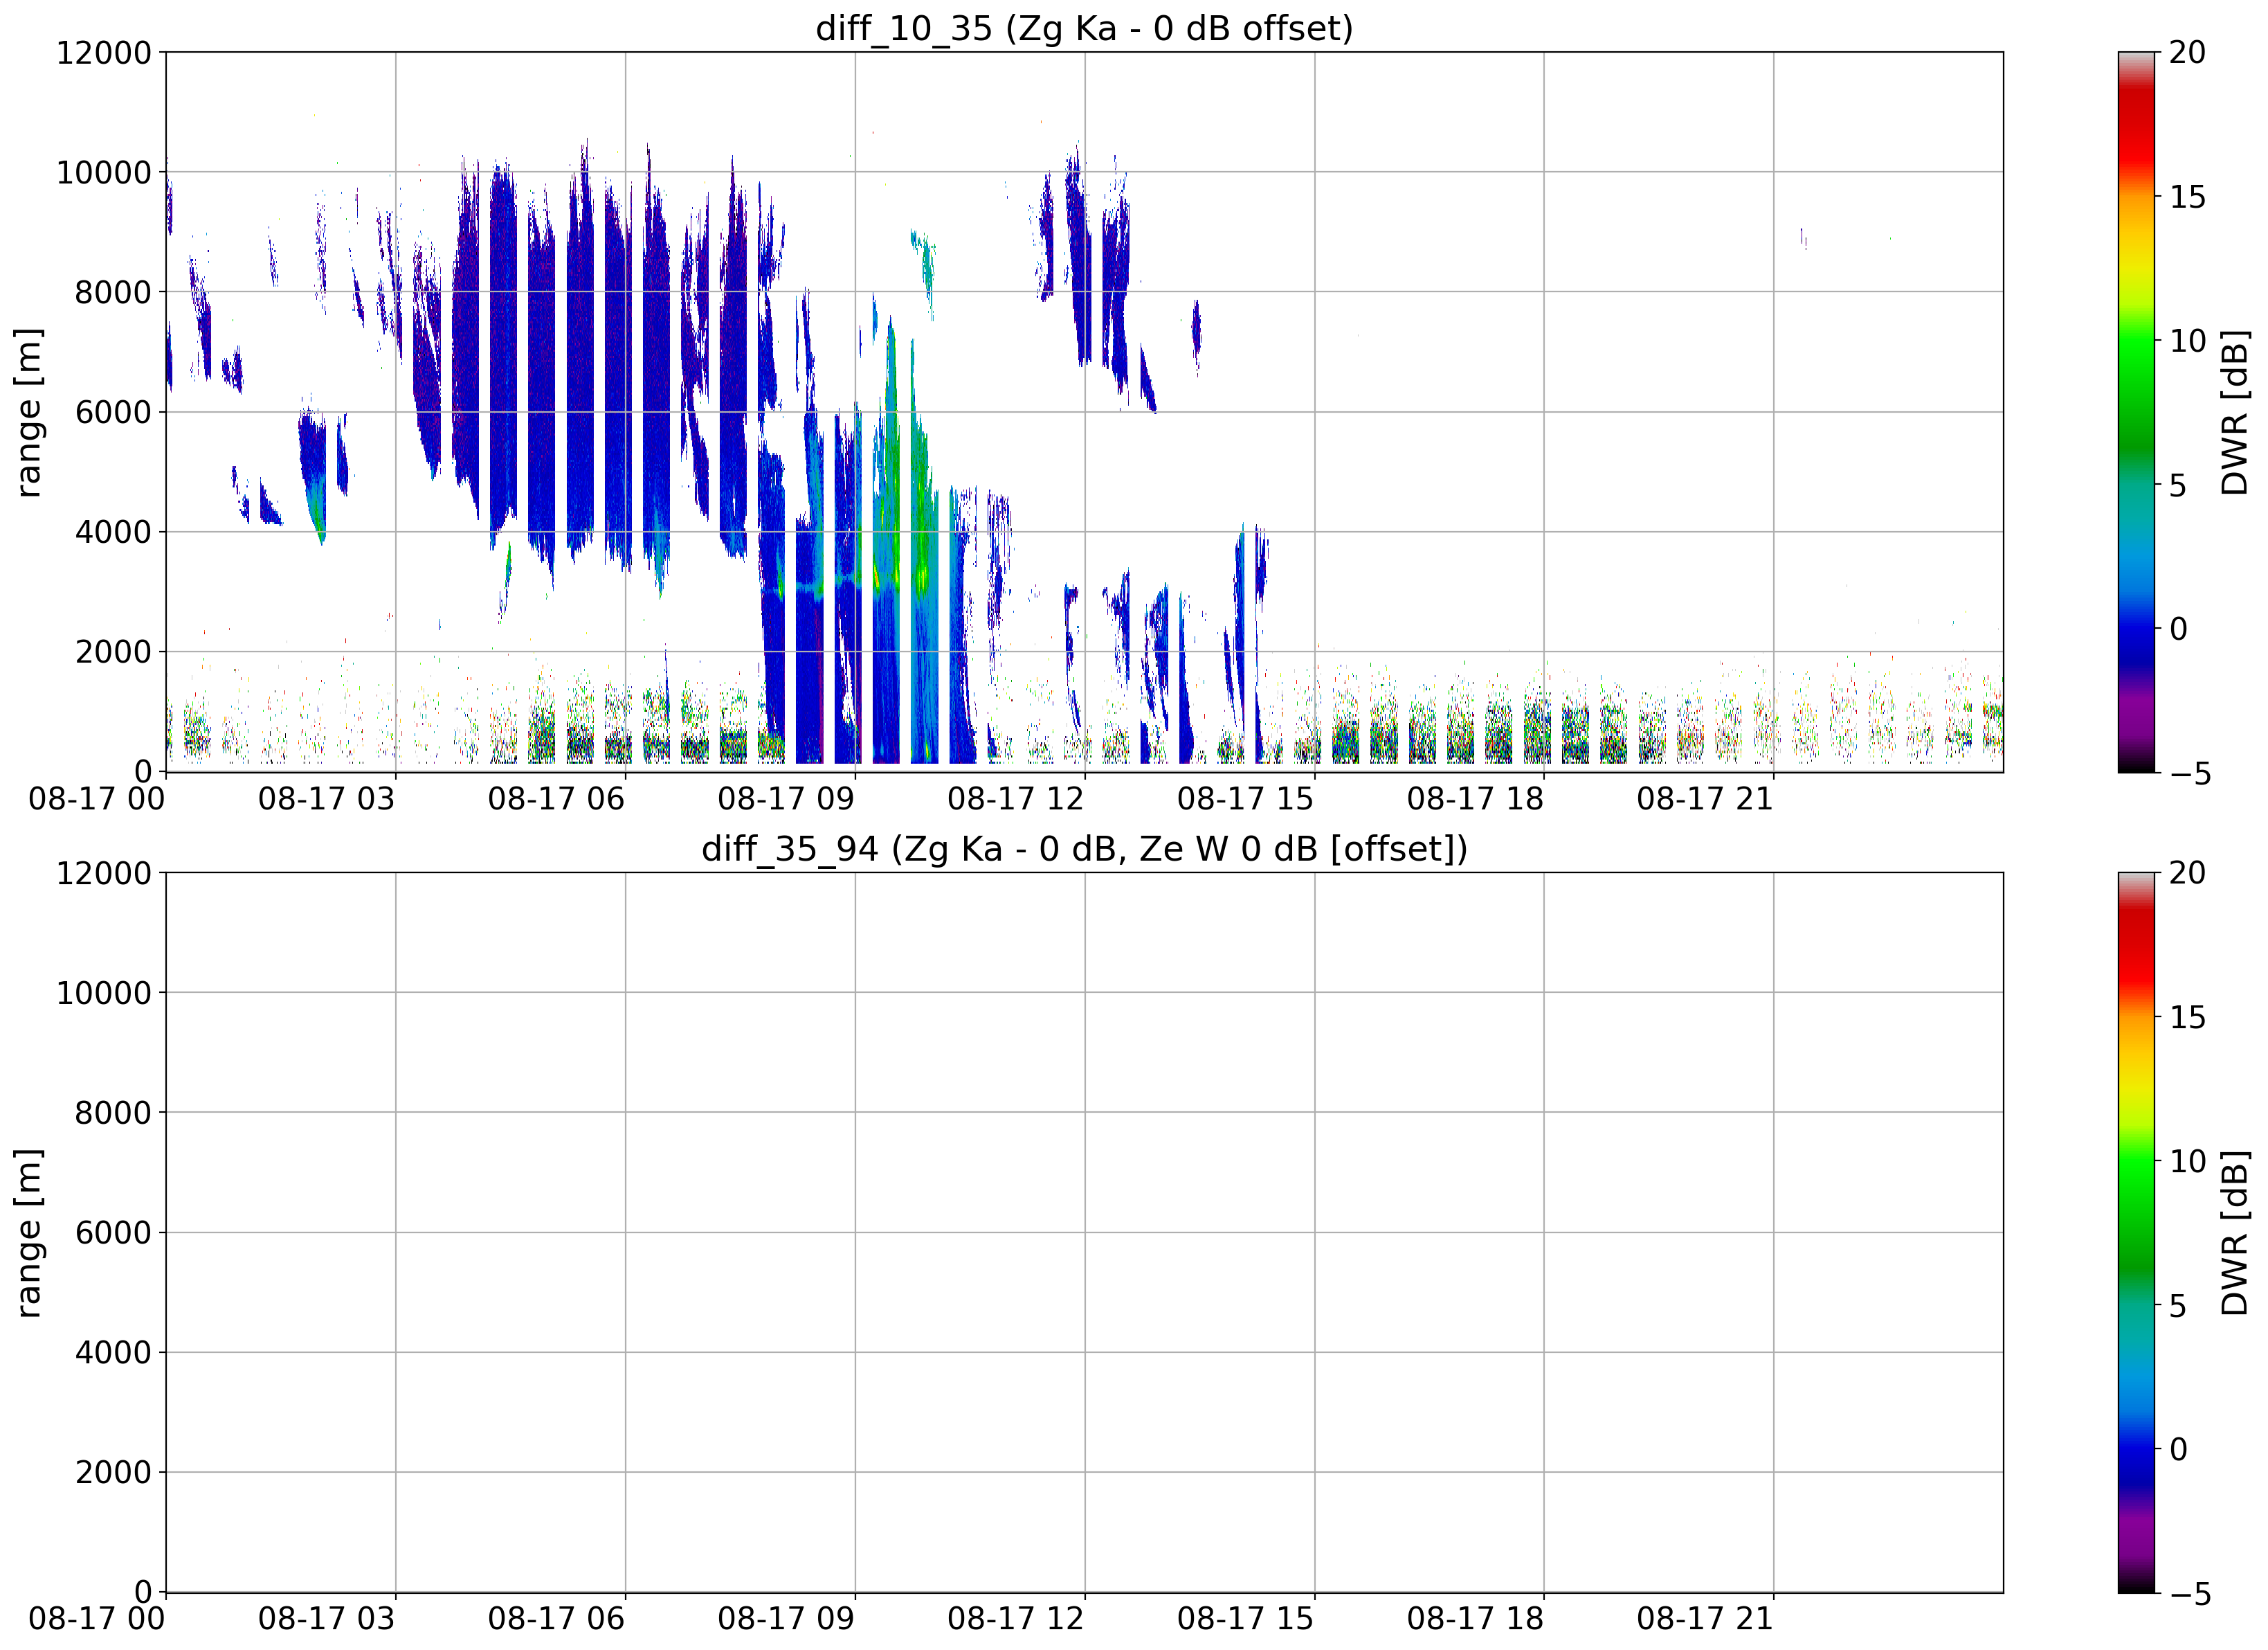The width and height of the screenshot is (2268, 1650).
Task: Click the '2000' y-tick on the bottom plot
Action: (113, 1472)
